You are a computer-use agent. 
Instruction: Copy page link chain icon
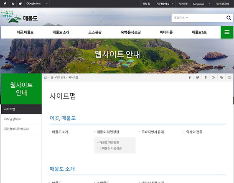[221, 77]
